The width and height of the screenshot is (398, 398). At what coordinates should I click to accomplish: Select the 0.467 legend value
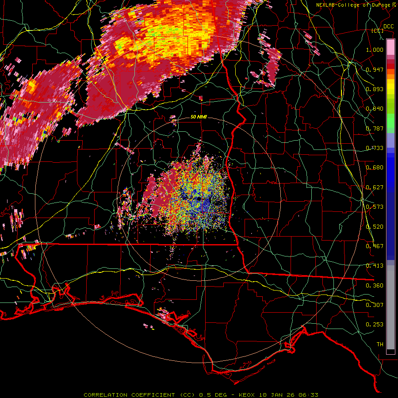tap(375, 246)
